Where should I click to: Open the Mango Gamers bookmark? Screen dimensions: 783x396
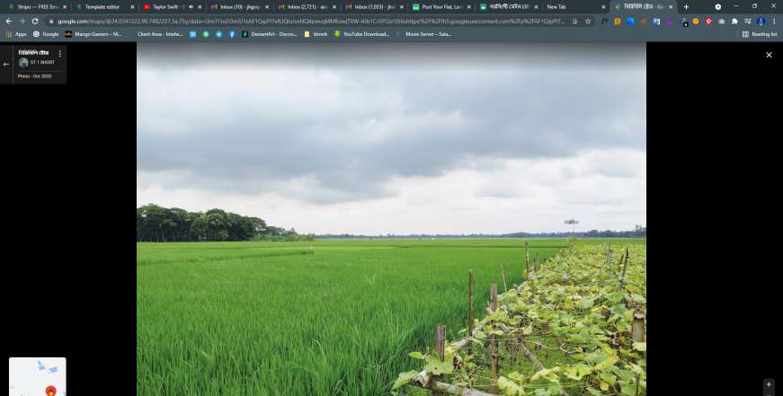[93, 34]
